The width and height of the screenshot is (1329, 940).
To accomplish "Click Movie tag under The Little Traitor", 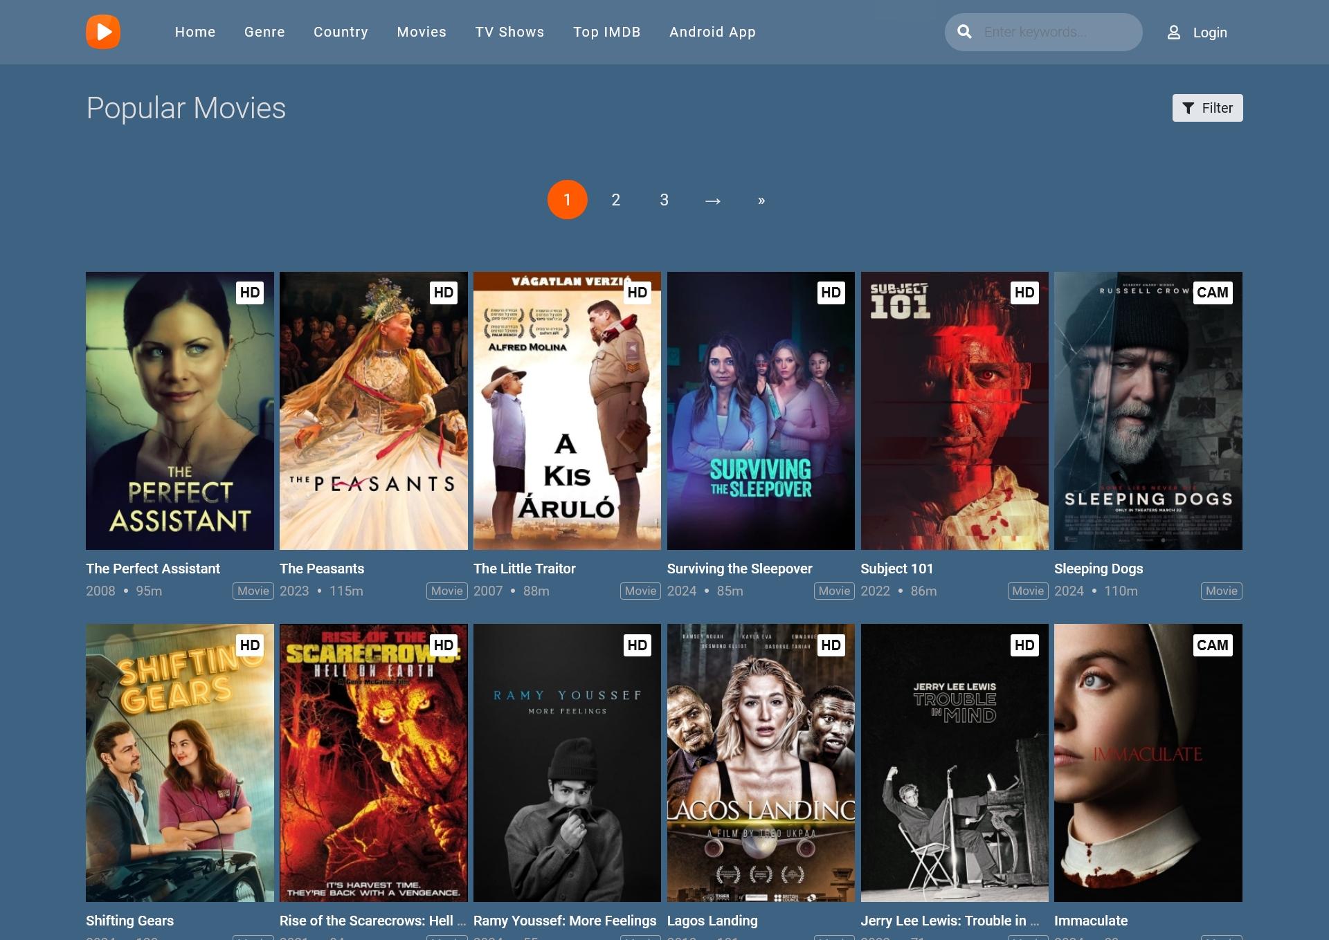I will pos(640,591).
